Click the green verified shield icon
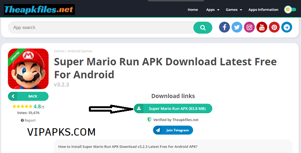This screenshot has width=301, height=153. 149,120
